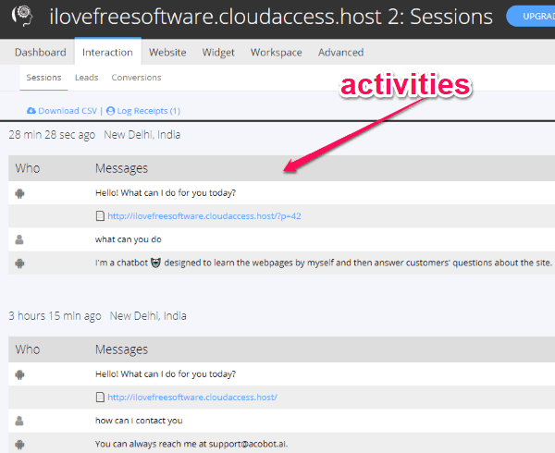Open the Widget tab
555x453 pixels.
pyautogui.click(x=218, y=53)
